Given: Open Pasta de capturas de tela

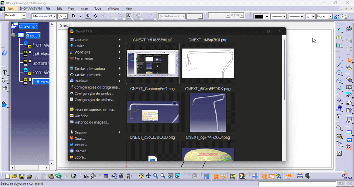Looking at the screenshot, I should (95, 109).
